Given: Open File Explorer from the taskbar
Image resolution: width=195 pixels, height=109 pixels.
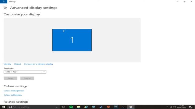Looking at the screenshot, I should pos(79,107).
